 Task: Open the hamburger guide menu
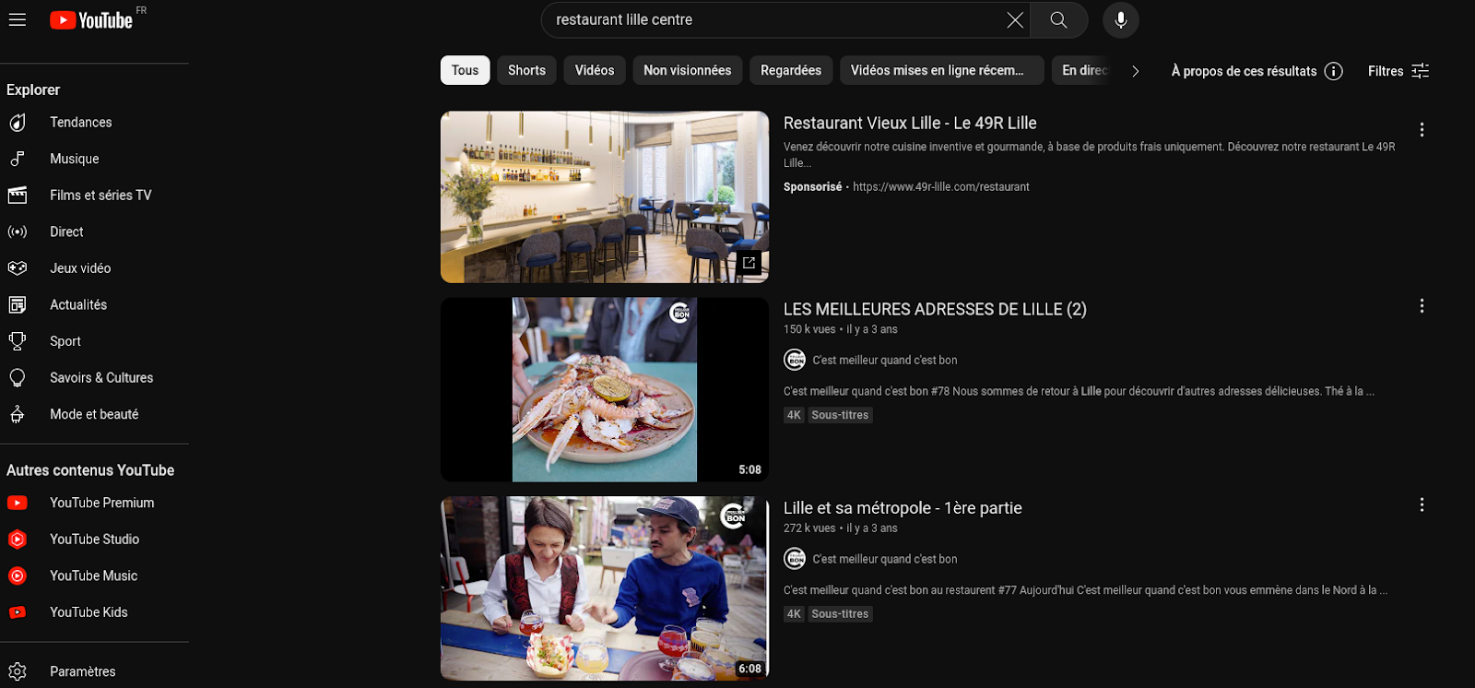(x=18, y=19)
